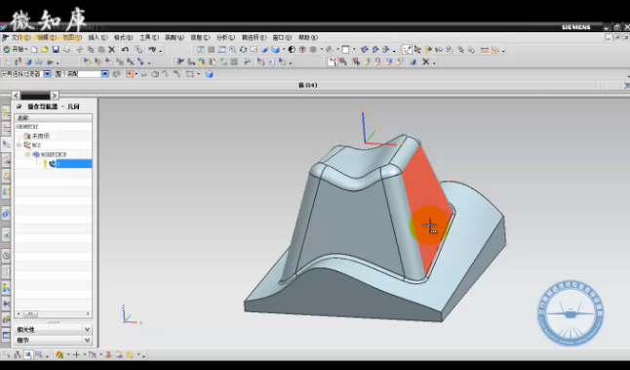630x370 pixels.
Task: Open the selection filter dropdown
Action: point(48,74)
